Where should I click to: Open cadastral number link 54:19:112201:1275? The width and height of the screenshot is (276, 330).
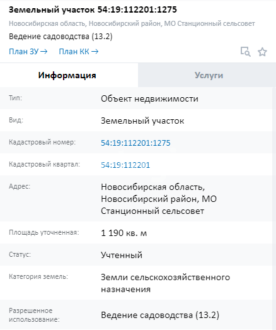click(x=135, y=143)
